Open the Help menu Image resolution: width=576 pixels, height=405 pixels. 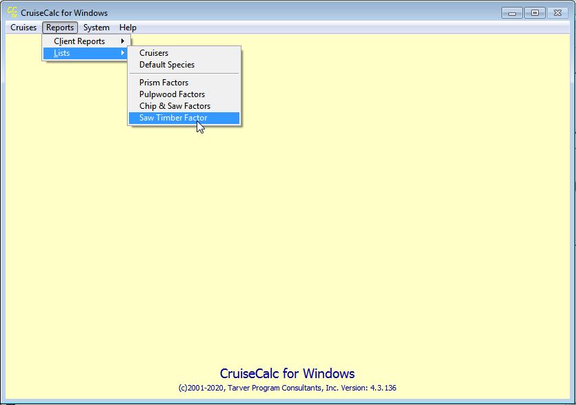[x=128, y=28]
